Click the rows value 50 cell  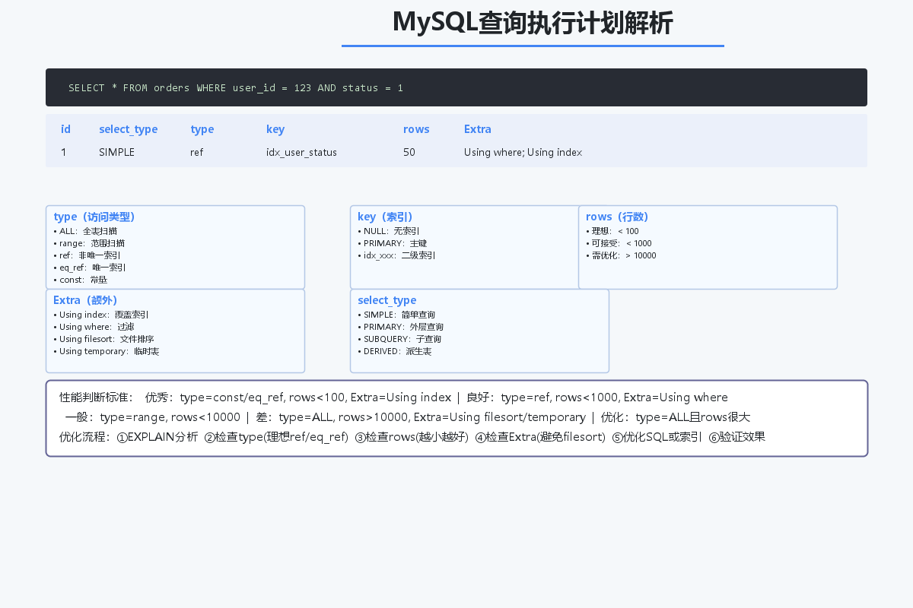point(409,153)
